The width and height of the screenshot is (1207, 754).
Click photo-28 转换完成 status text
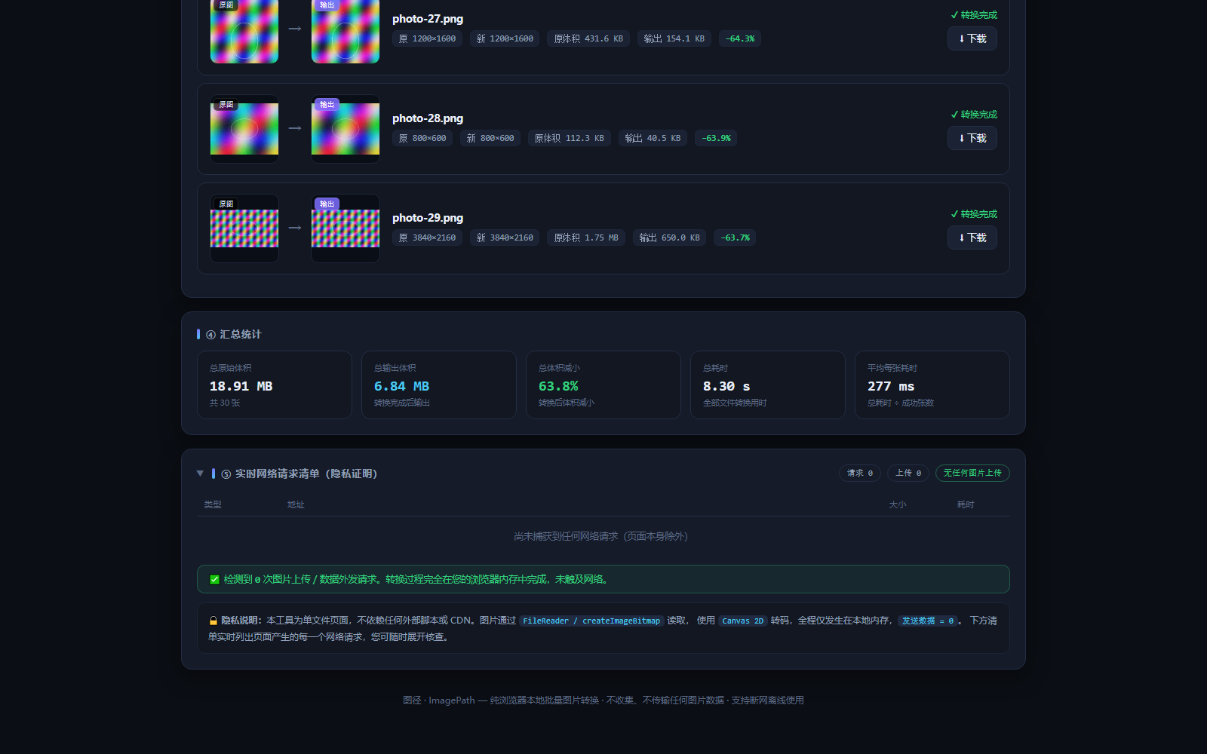(x=974, y=115)
